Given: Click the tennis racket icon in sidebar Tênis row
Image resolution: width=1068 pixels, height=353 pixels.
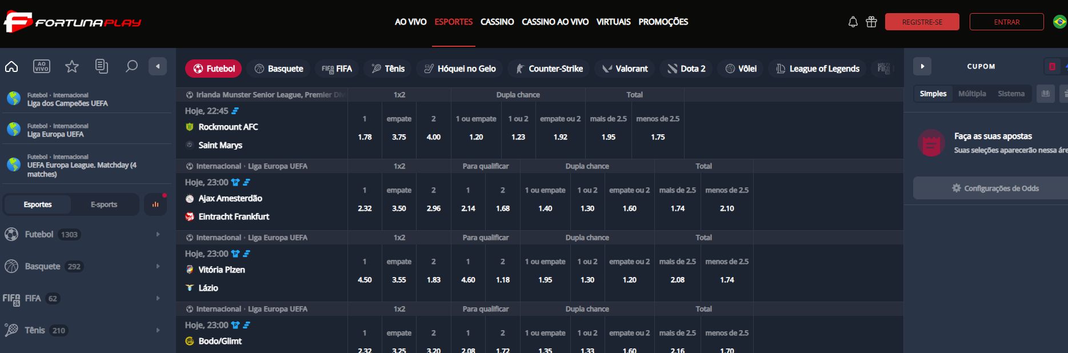Looking at the screenshot, I should 11,330.
